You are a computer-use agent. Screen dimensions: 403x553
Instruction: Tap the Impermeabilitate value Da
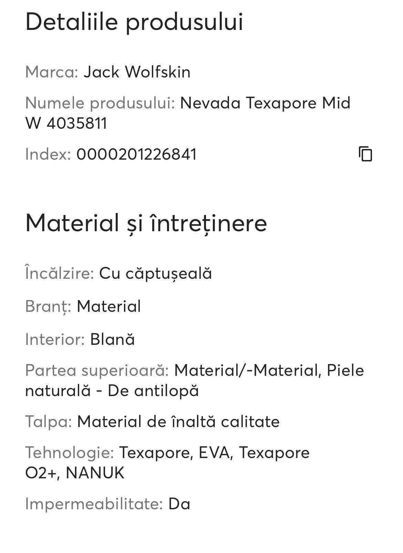click(x=179, y=504)
